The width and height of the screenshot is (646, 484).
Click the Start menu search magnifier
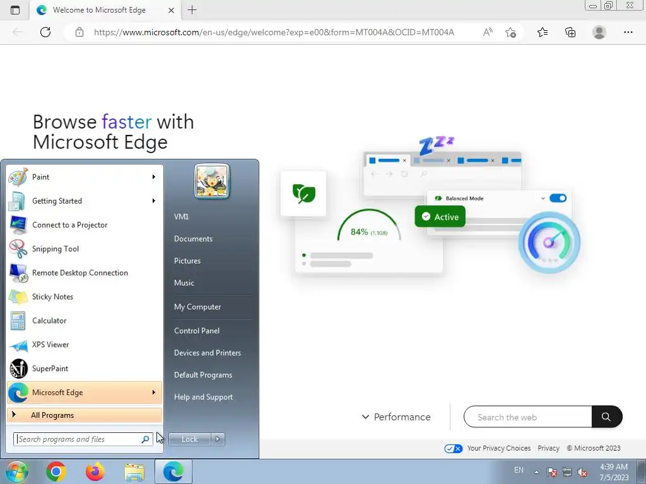(146, 439)
